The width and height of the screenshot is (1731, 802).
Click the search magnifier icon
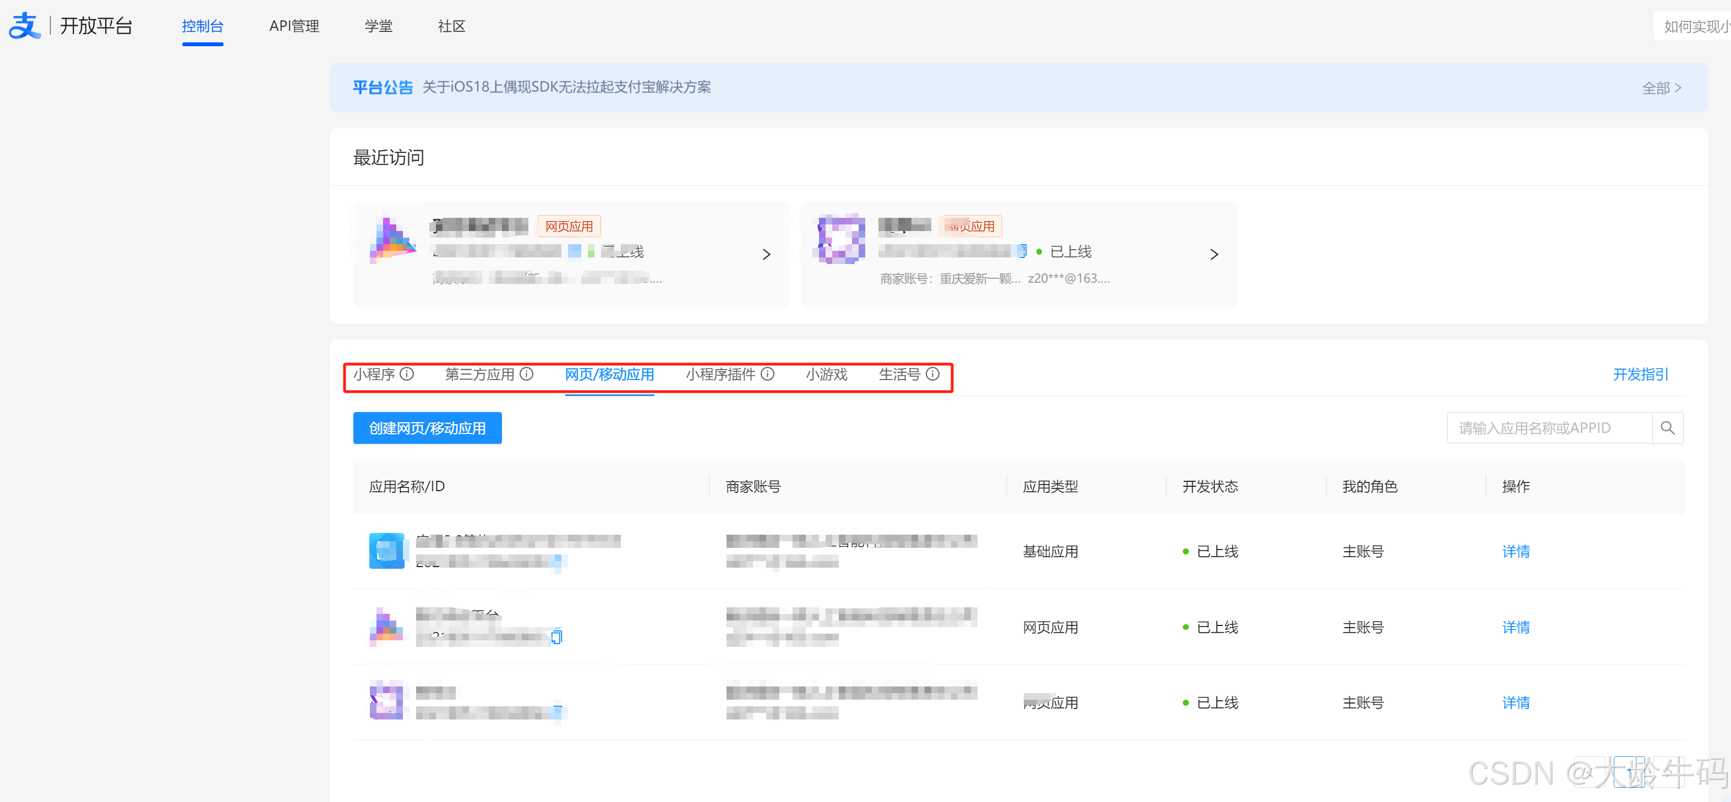1667,428
